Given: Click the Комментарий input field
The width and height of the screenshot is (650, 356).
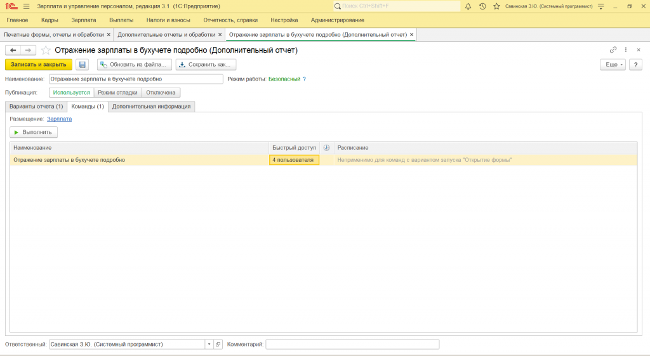Looking at the screenshot, I should (352, 345).
